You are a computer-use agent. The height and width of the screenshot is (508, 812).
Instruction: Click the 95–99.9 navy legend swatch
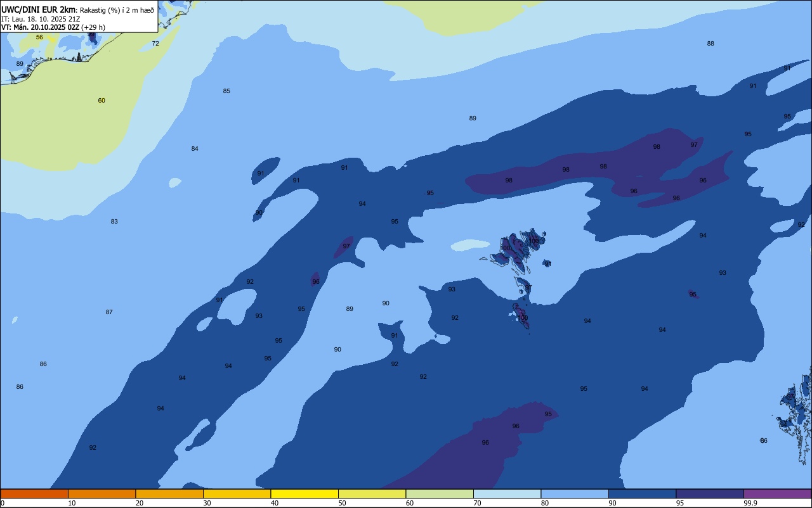[x=710, y=493]
